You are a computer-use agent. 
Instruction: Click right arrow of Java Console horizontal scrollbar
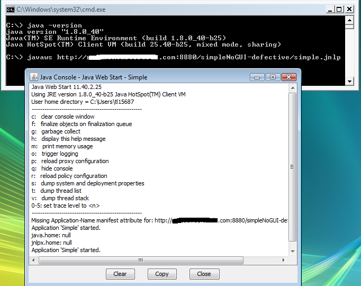285,260
